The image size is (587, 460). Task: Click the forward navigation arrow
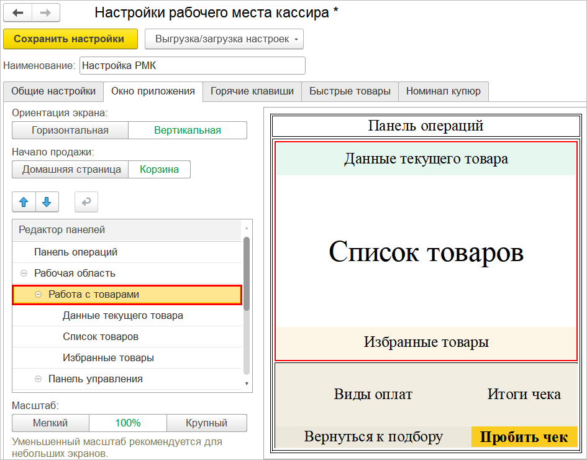(x=46, y=12)
